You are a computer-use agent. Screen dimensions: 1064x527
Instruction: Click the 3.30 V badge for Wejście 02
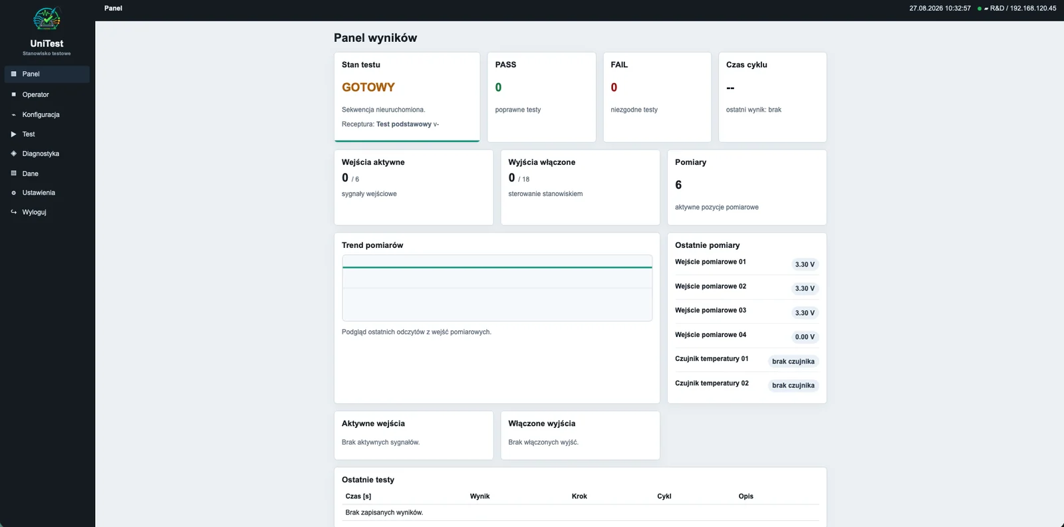tap(805, 288)
